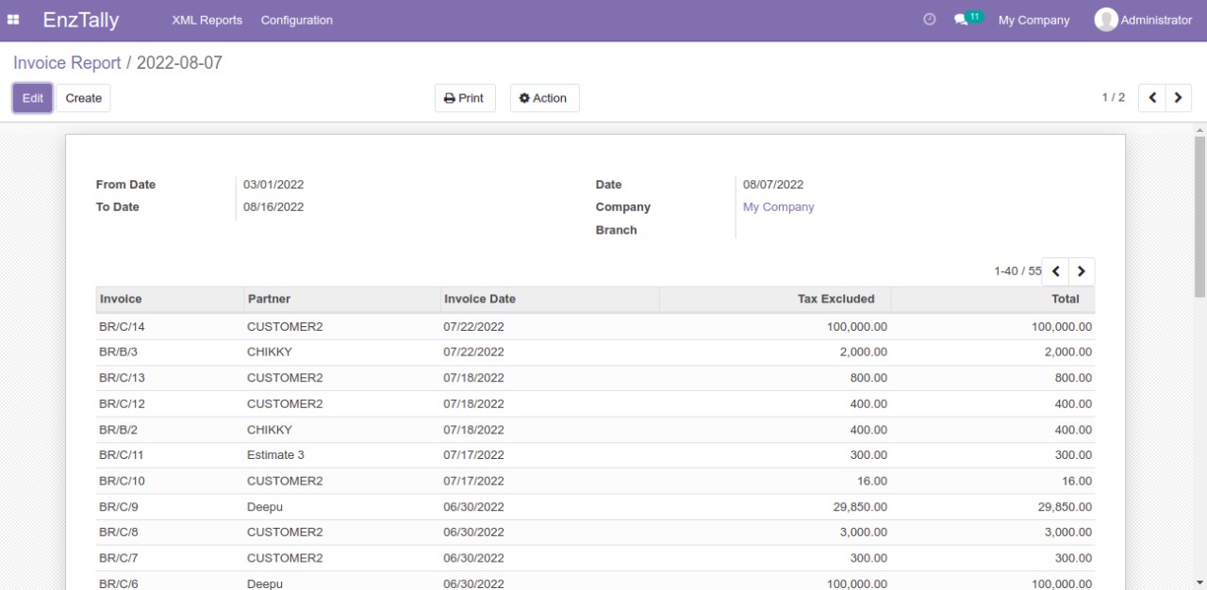Open the Action gear menu

(x=544, y=97)
